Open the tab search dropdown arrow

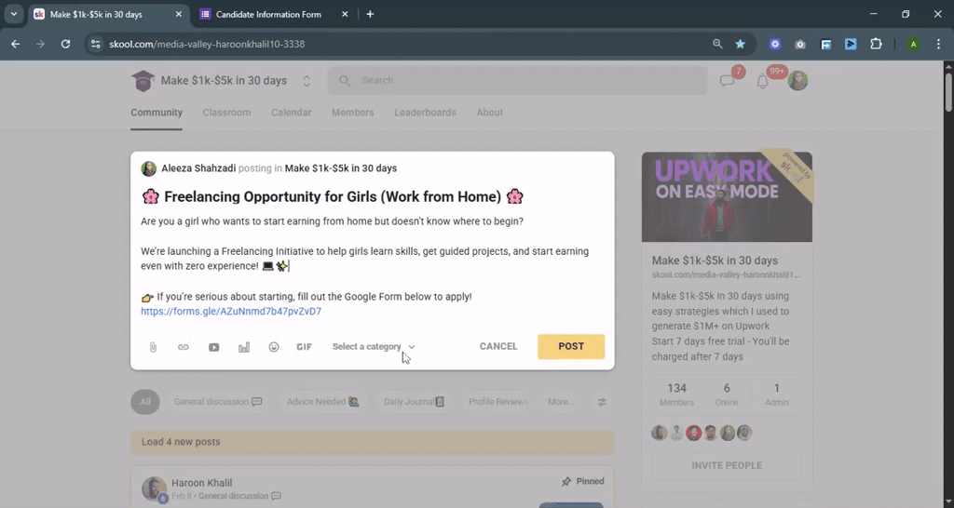[13, 14]
